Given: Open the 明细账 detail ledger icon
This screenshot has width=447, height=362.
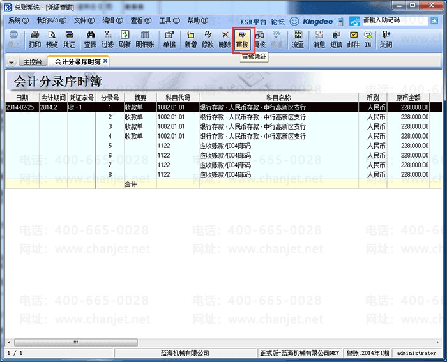Looking at the screenshot, I should coord(144,39).
